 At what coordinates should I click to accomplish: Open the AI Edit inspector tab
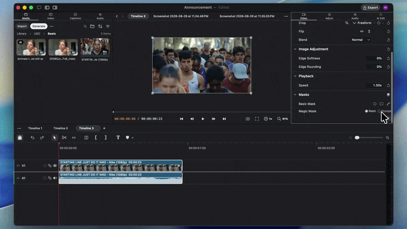tap(381, 16)
